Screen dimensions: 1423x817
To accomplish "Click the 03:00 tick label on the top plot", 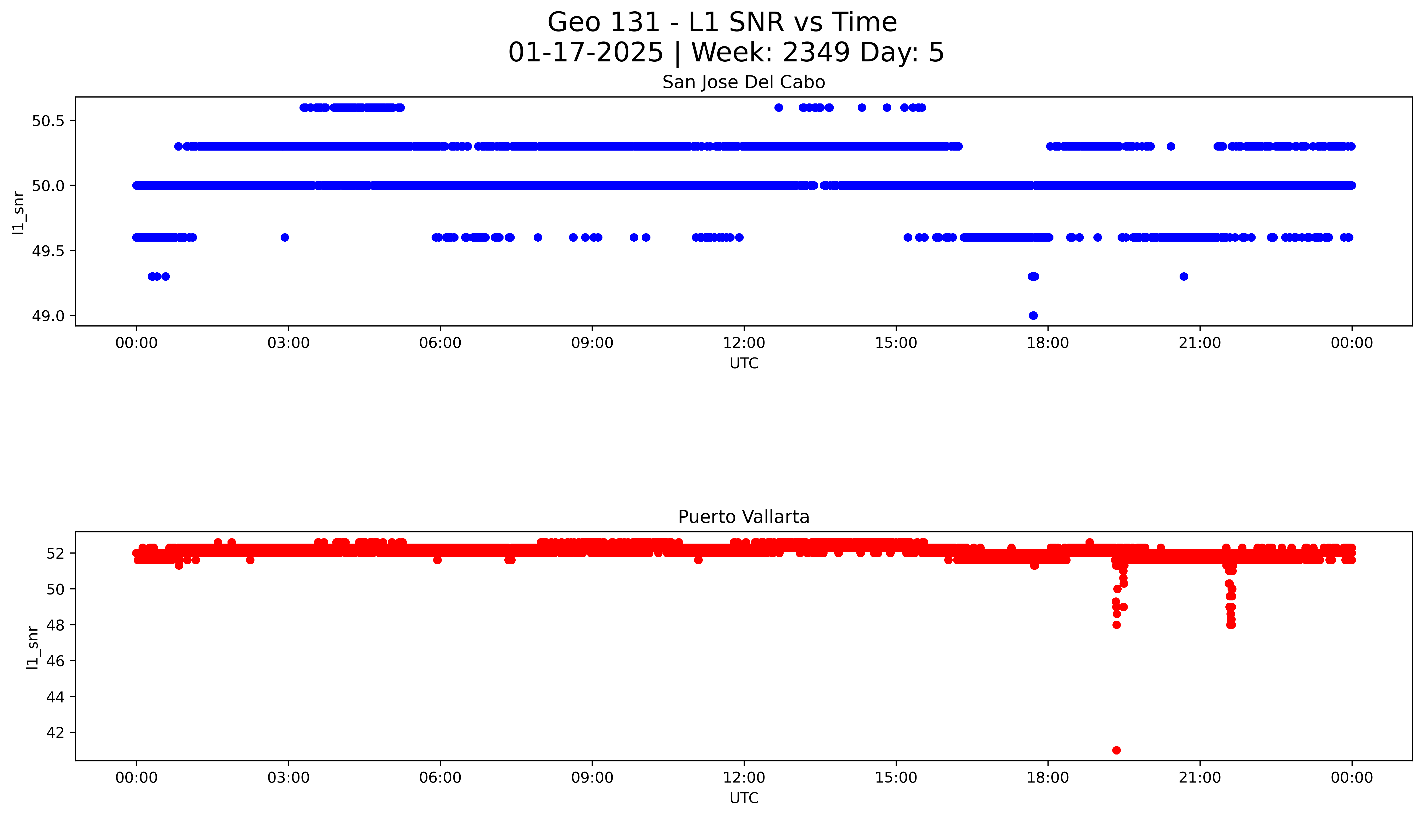I will coord(288,343).
